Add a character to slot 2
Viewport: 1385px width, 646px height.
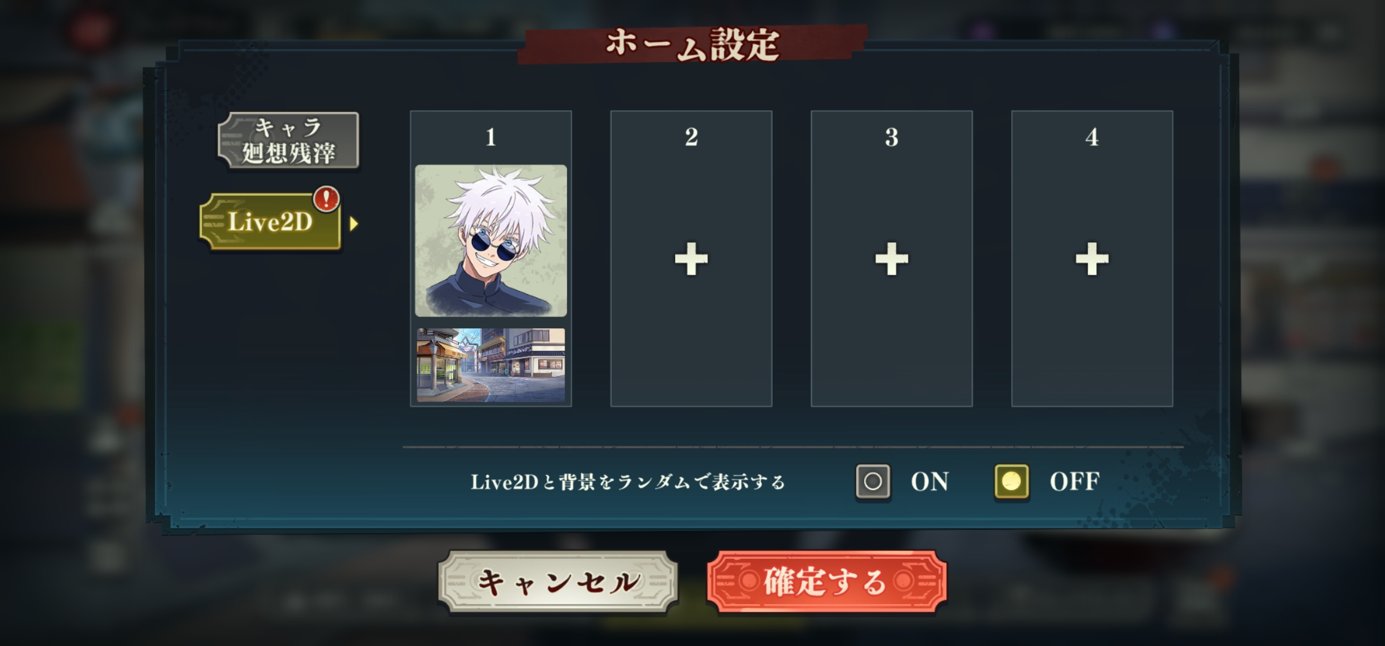[x=691, y=259]
